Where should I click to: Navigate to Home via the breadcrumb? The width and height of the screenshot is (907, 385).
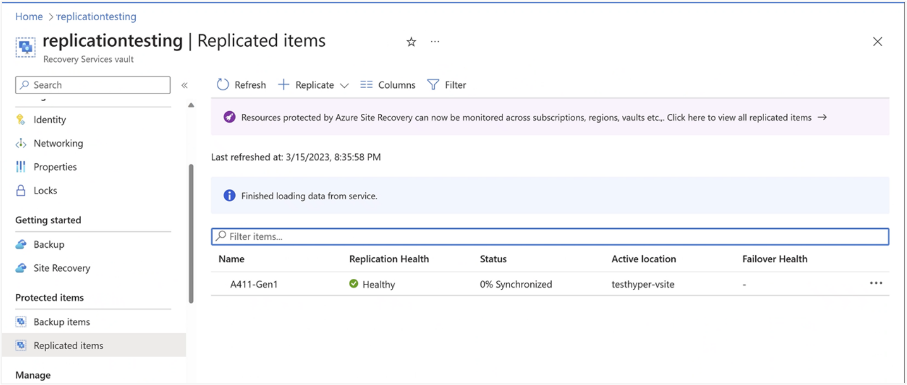(28, 16)
